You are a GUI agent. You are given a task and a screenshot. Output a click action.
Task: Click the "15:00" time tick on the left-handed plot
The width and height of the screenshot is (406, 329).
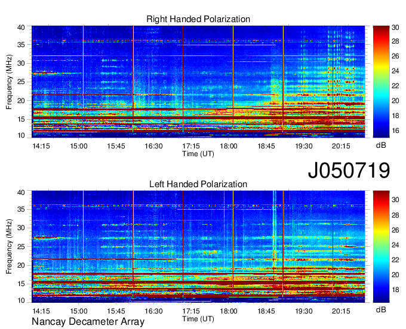(x=79, y=311)
